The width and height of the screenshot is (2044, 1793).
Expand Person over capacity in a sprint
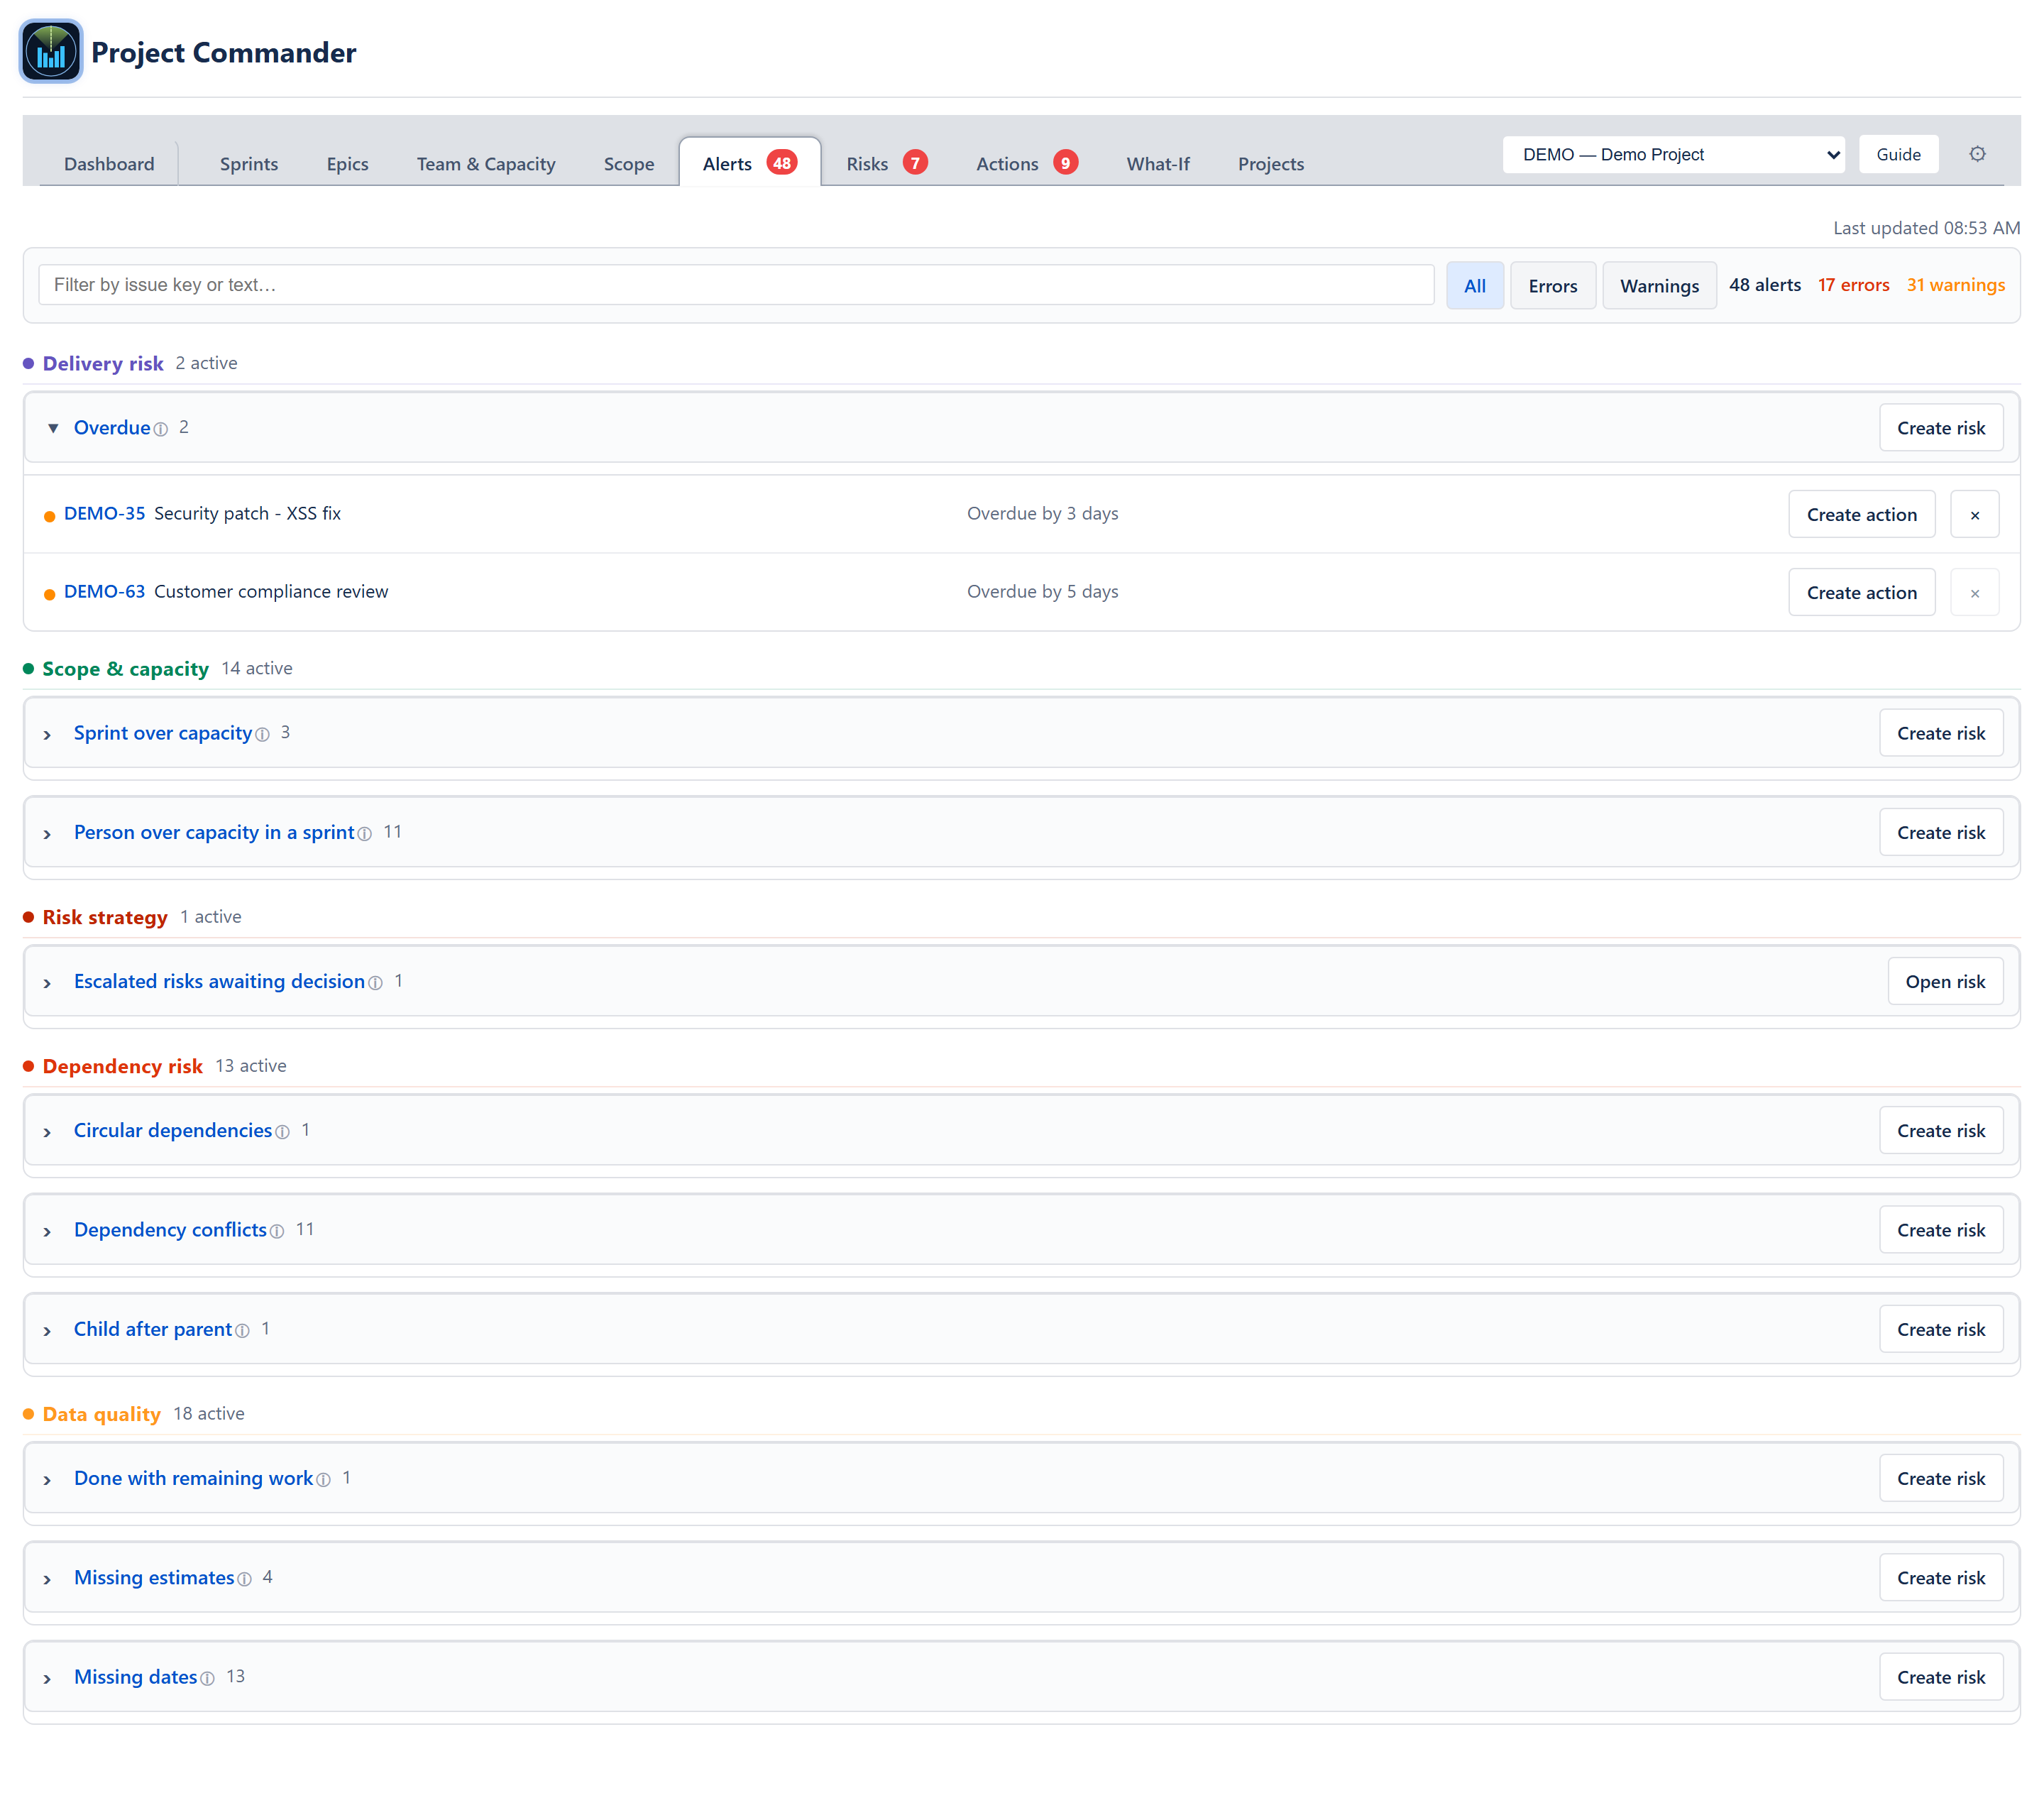coord(47,834)
